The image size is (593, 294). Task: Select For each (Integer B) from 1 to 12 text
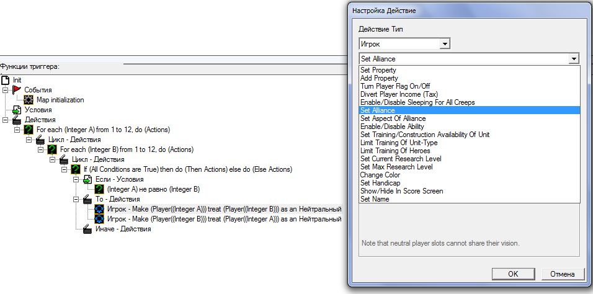point(127,149)
